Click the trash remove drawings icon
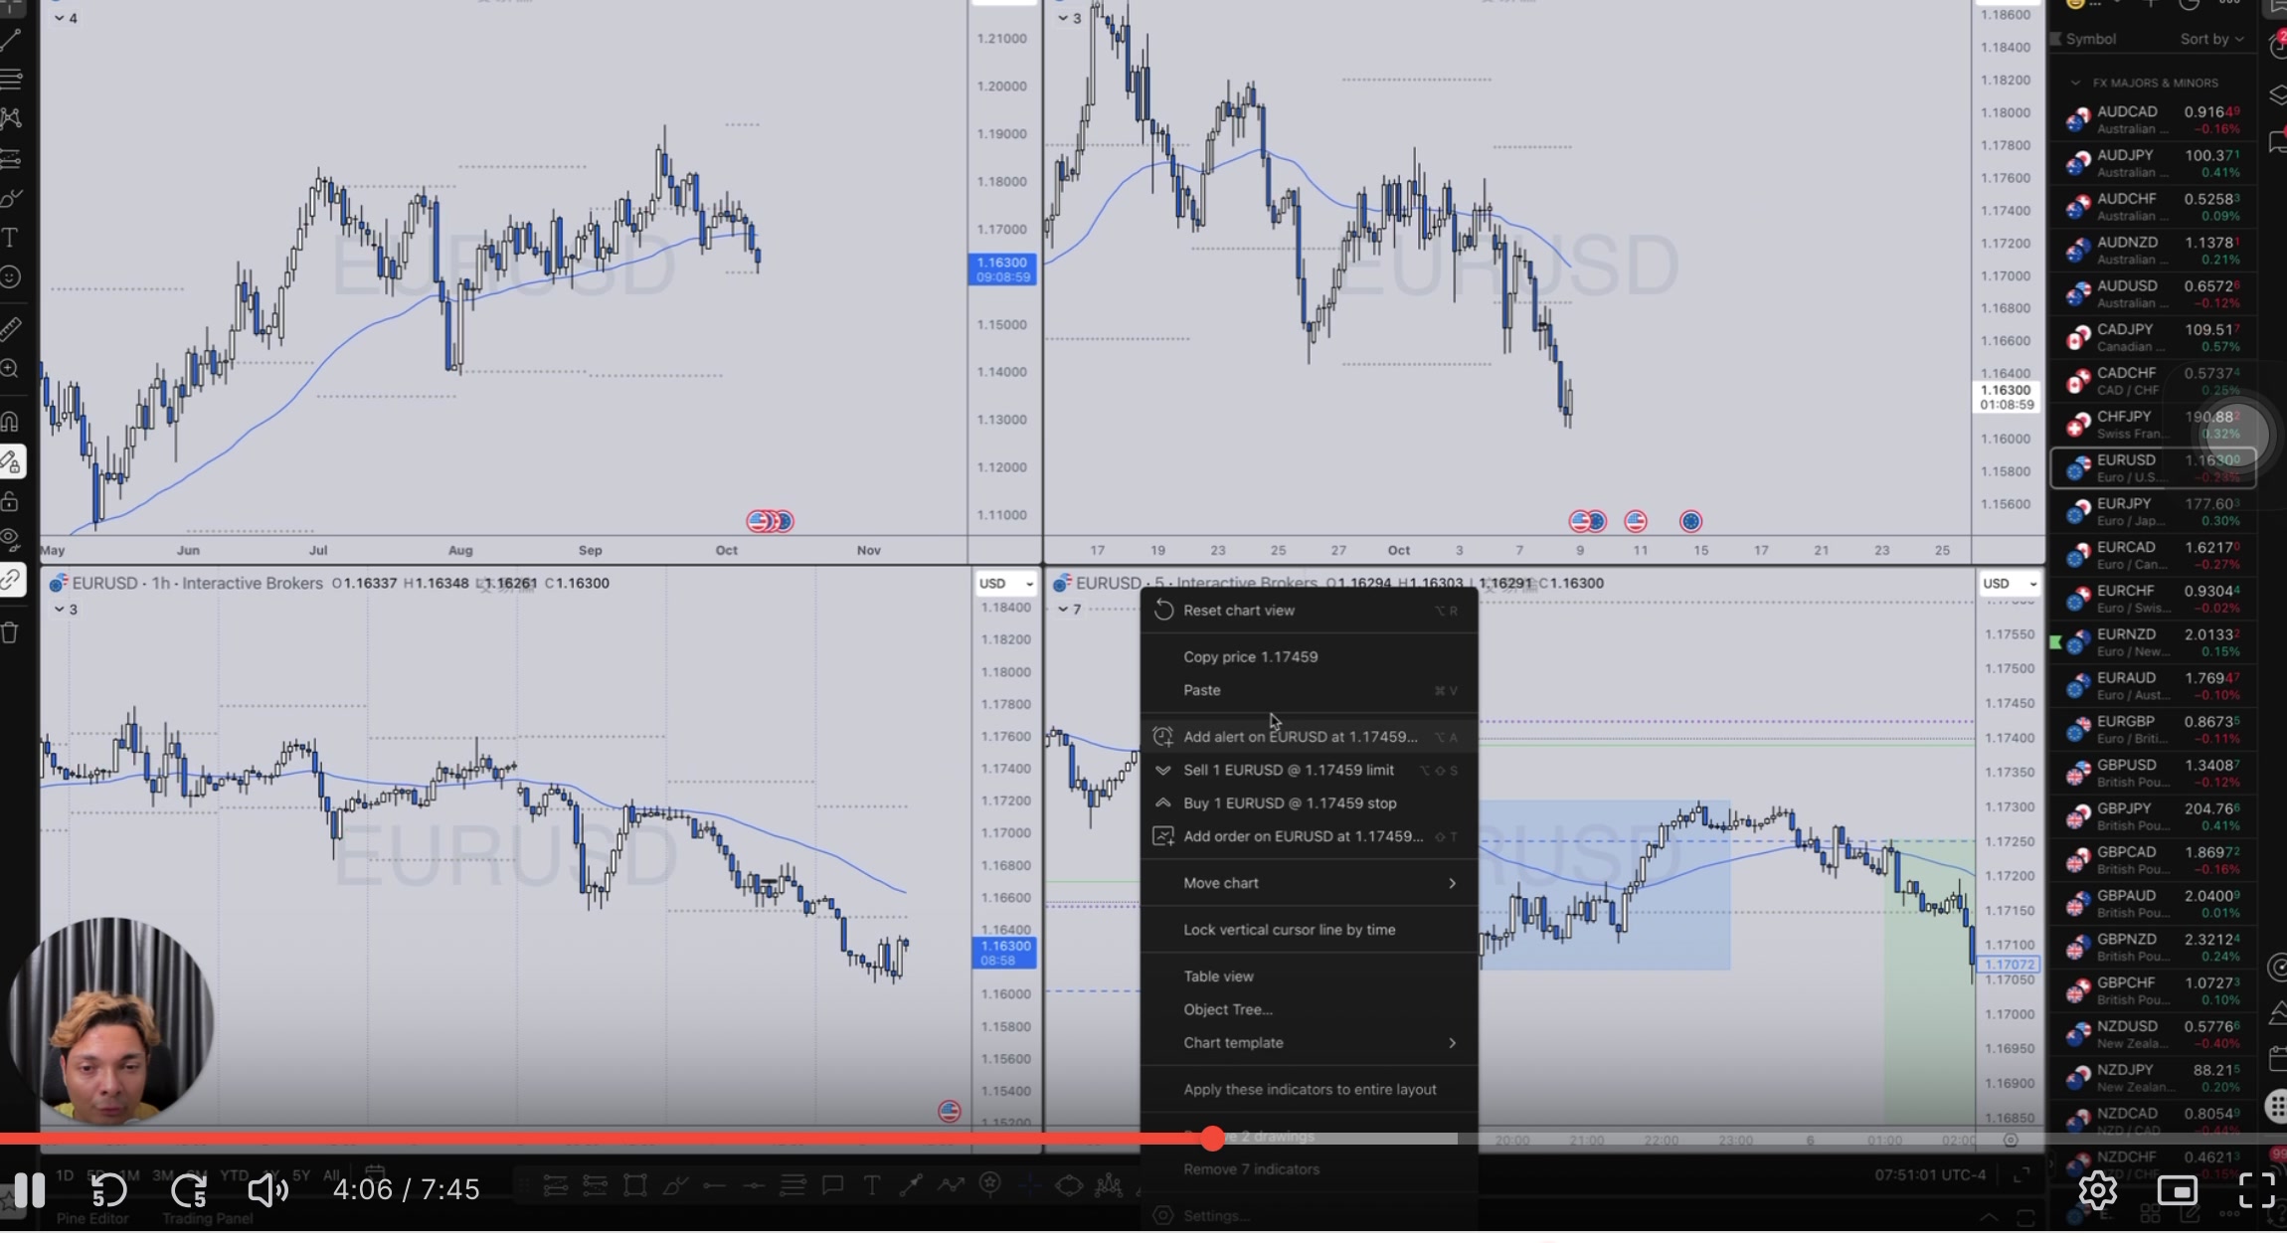 (10, 632)
